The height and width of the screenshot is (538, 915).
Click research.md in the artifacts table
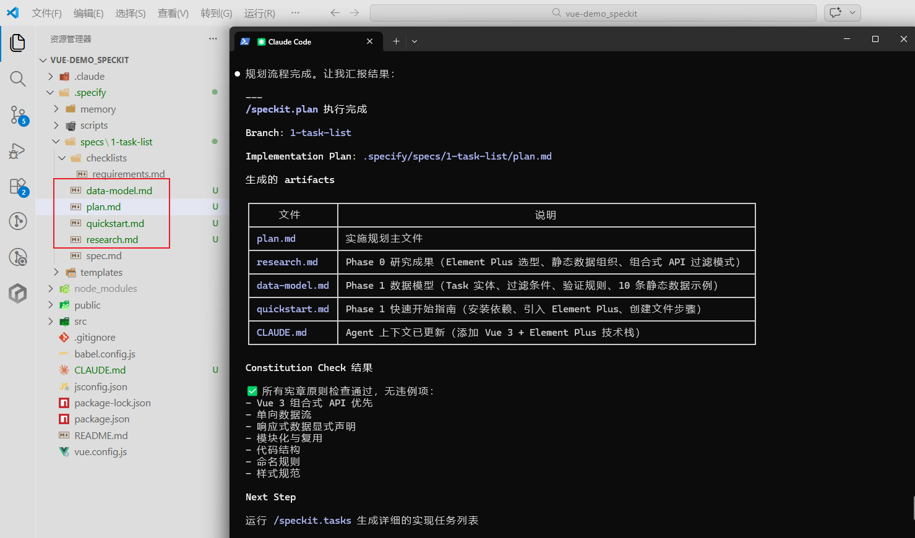point(287,262)
